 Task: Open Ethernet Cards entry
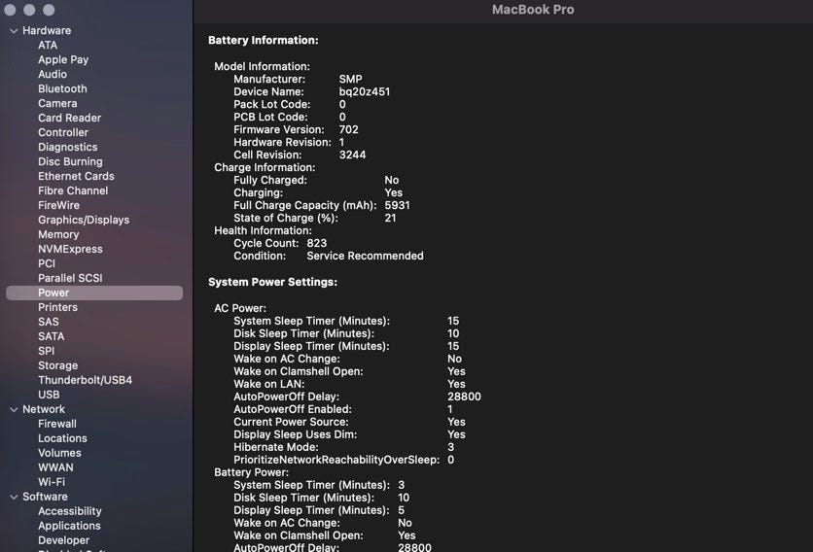click(x=76, y=176)
